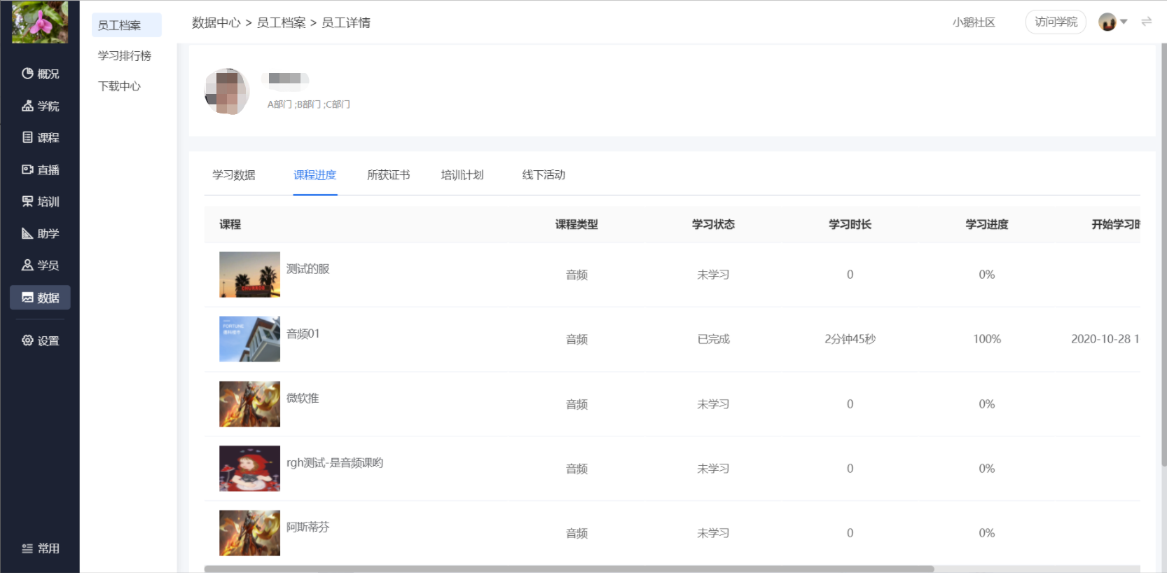Open 员工档案 in the submenu
The width and height of the screenshot is (1167, 573).
(x=126, y=25)
